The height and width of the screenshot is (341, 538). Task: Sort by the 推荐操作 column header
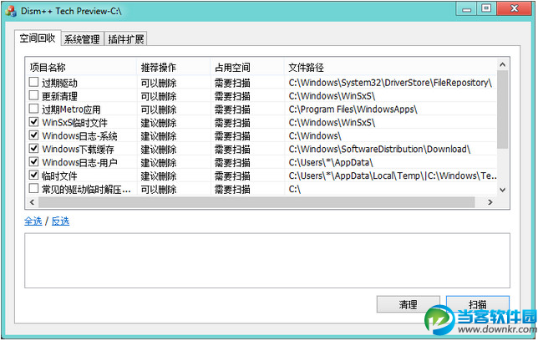point(174,68)
